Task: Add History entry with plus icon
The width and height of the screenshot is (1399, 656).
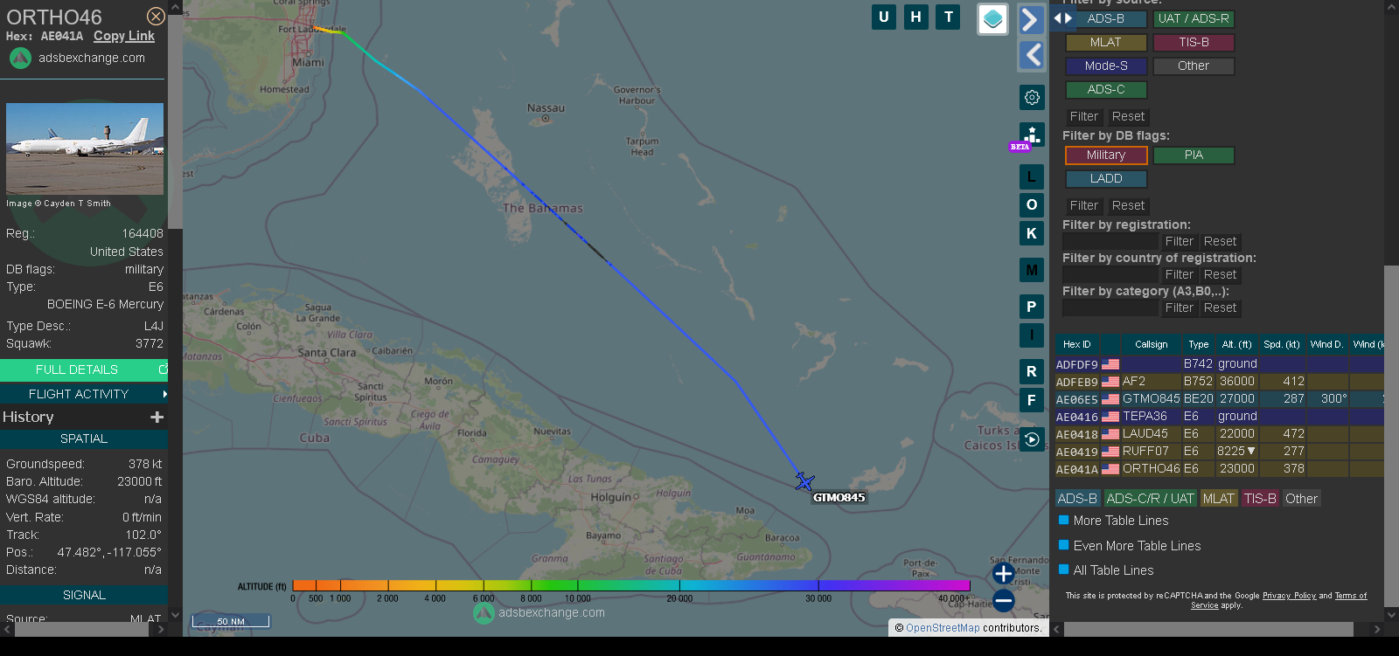Action: tap(157, 418)
